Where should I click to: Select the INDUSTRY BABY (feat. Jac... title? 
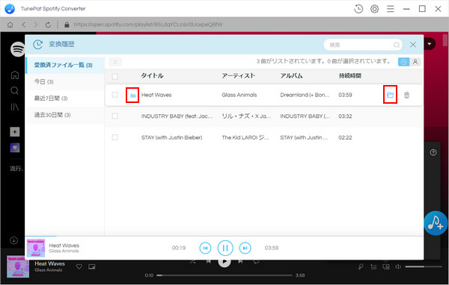point(177,116)
